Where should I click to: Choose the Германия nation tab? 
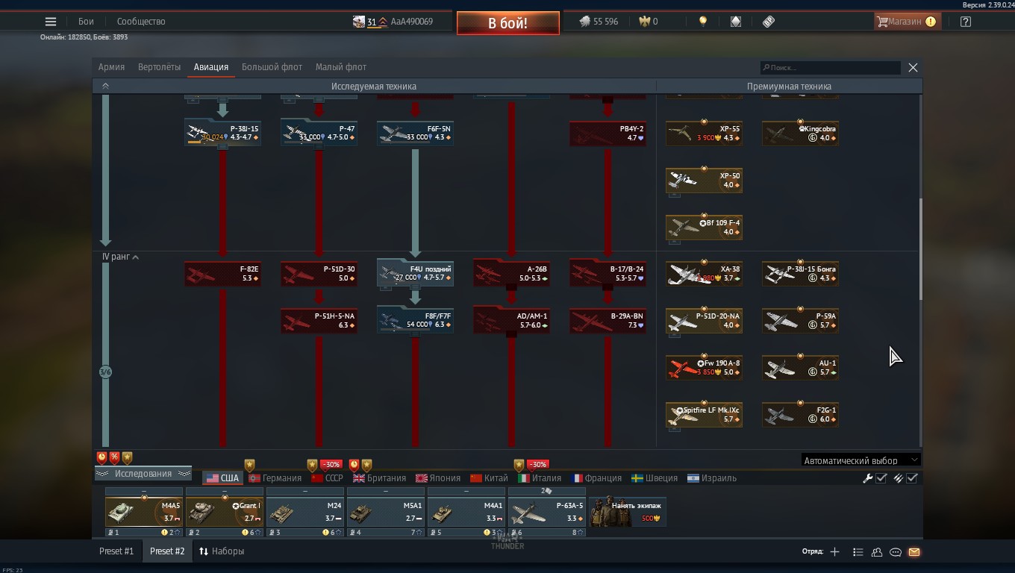click(x=275, y=478)
